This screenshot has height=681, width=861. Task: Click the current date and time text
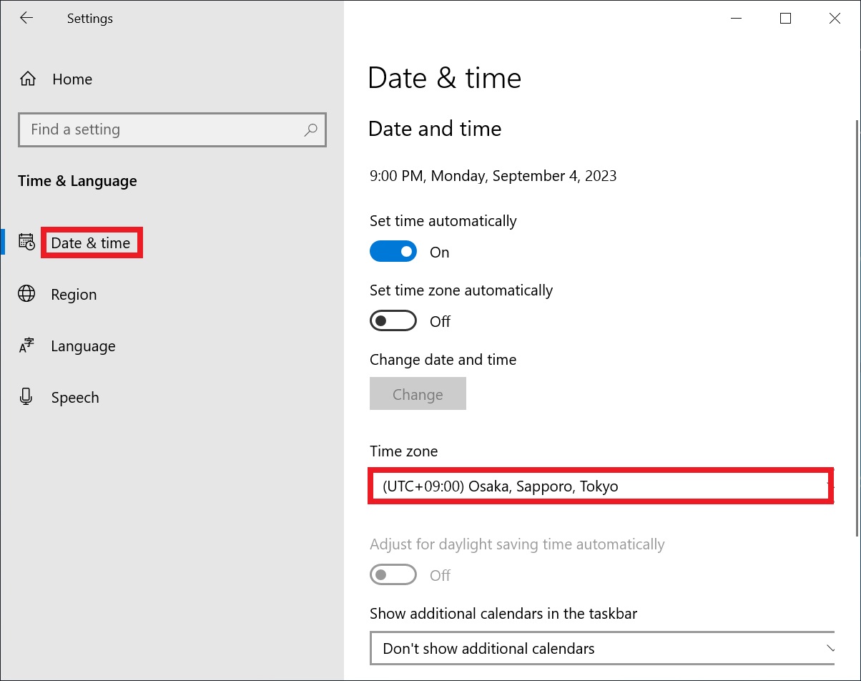point(493,176)
